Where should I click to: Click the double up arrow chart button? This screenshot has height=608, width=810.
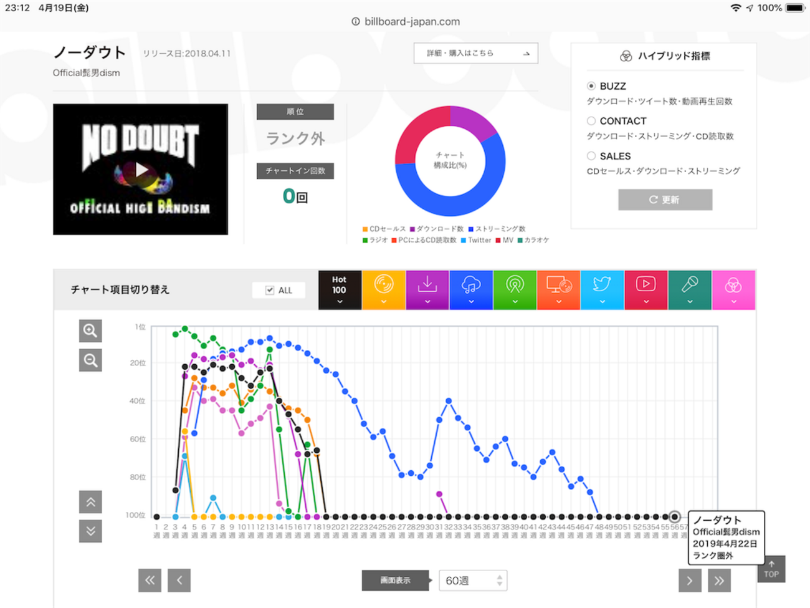pos(90,501)
